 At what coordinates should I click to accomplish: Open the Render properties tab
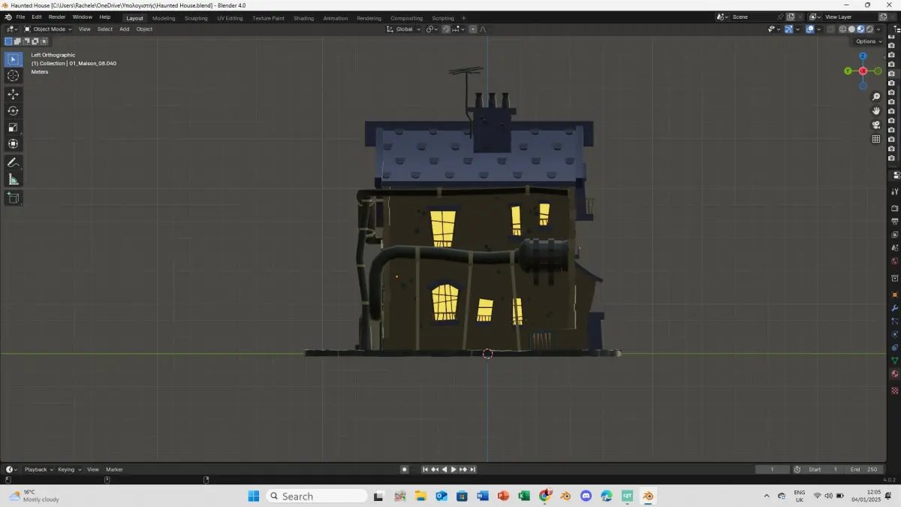pyautogui.click(x=894, y=208)
